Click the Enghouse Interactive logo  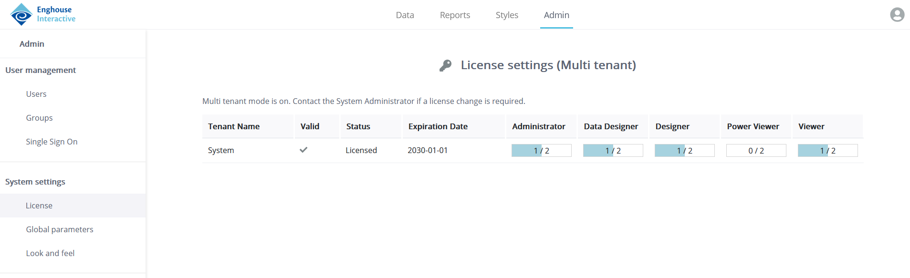click(43, 14)
